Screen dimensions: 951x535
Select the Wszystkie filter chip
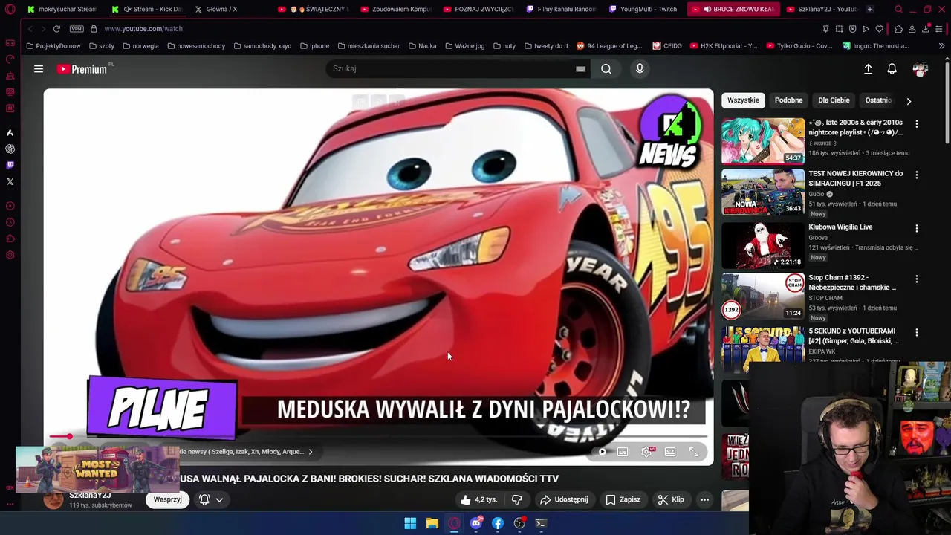pyautogui.click(x=743, y=100)
